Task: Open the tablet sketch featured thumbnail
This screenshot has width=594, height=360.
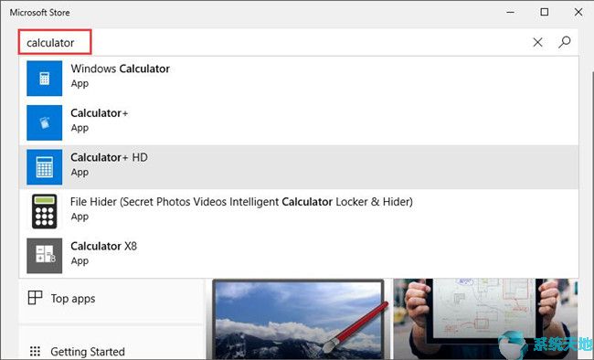Action: pyautogui.click(x=485, y=319)
